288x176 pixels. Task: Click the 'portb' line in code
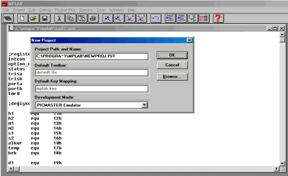(x=15, y=89)
